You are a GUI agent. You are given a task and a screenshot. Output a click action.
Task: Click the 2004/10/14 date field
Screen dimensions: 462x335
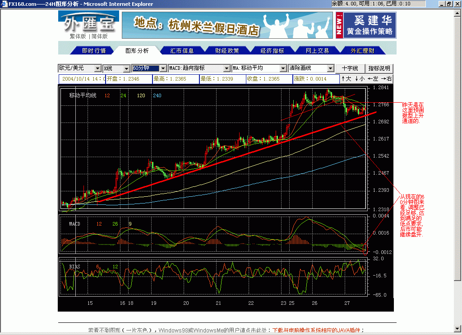(82, 79)
